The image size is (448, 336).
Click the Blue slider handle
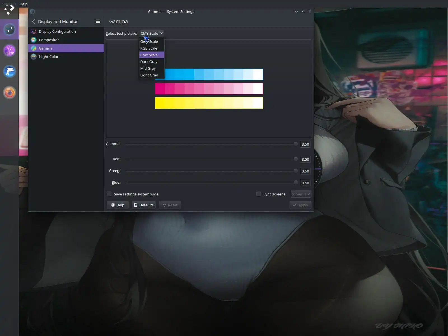pyautogui.click(x=296, y=182)
